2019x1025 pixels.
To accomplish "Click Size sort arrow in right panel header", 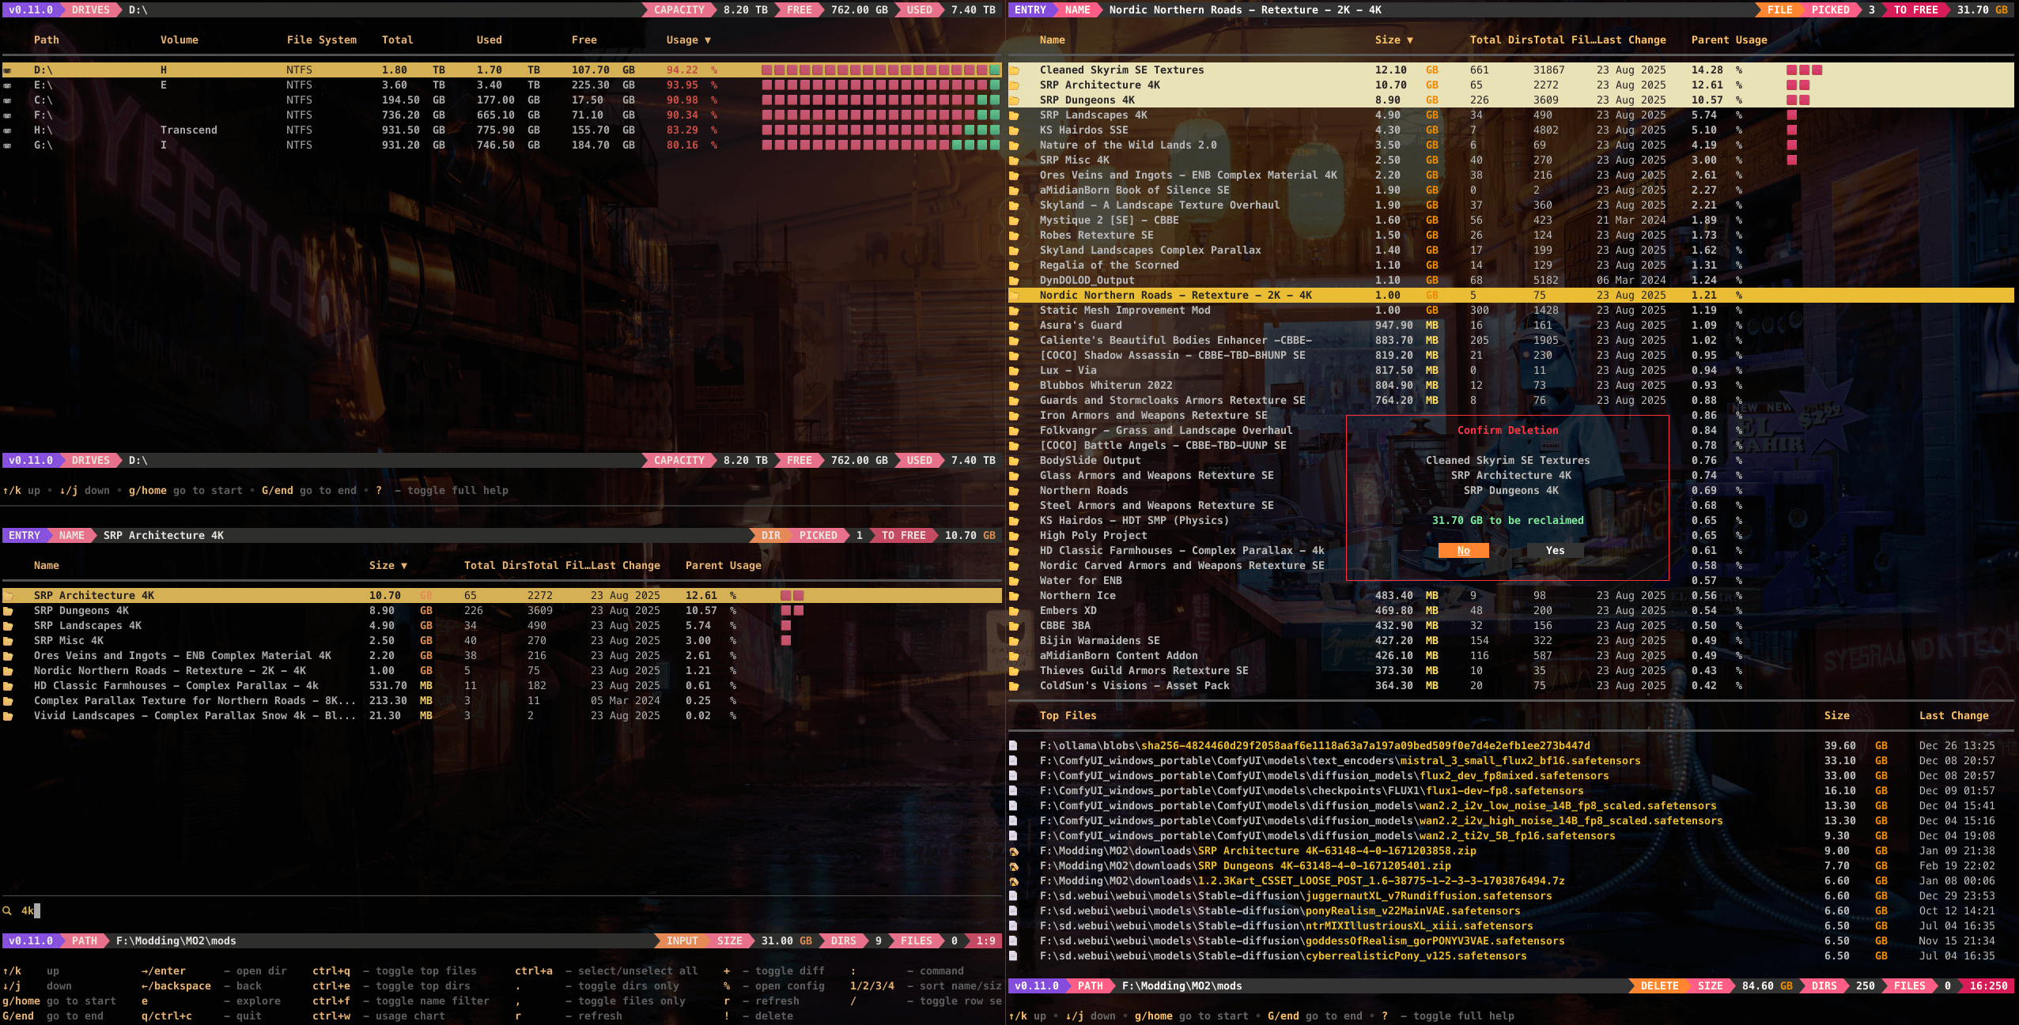I will [1410, 40].
